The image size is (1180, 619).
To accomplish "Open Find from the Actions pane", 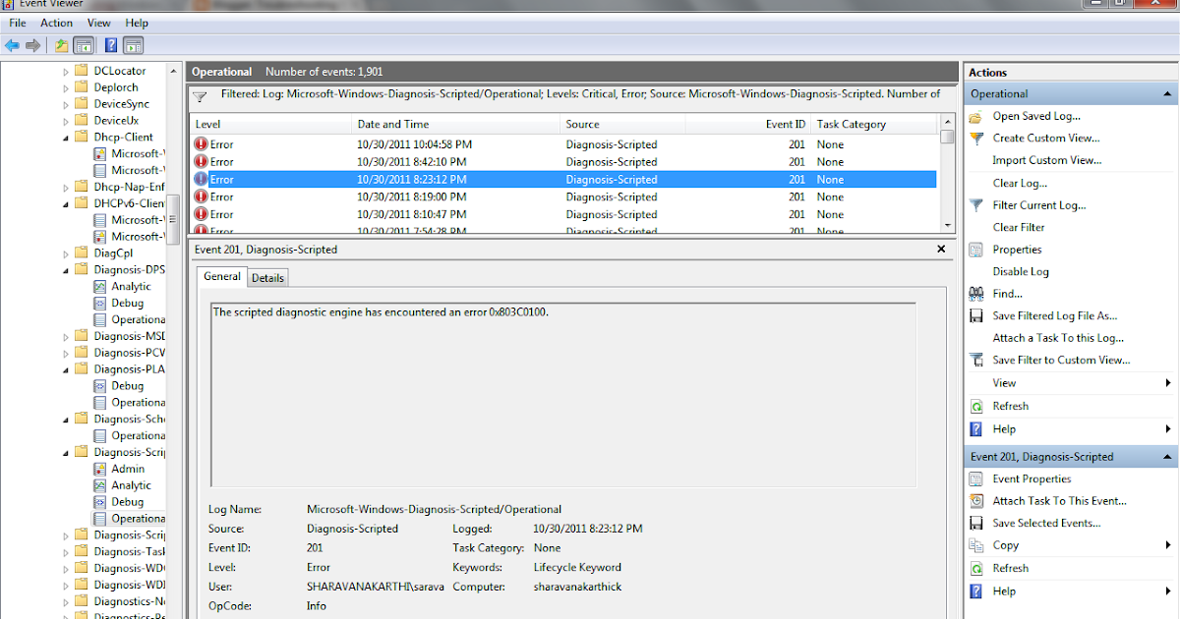I will pos(1006,294).
